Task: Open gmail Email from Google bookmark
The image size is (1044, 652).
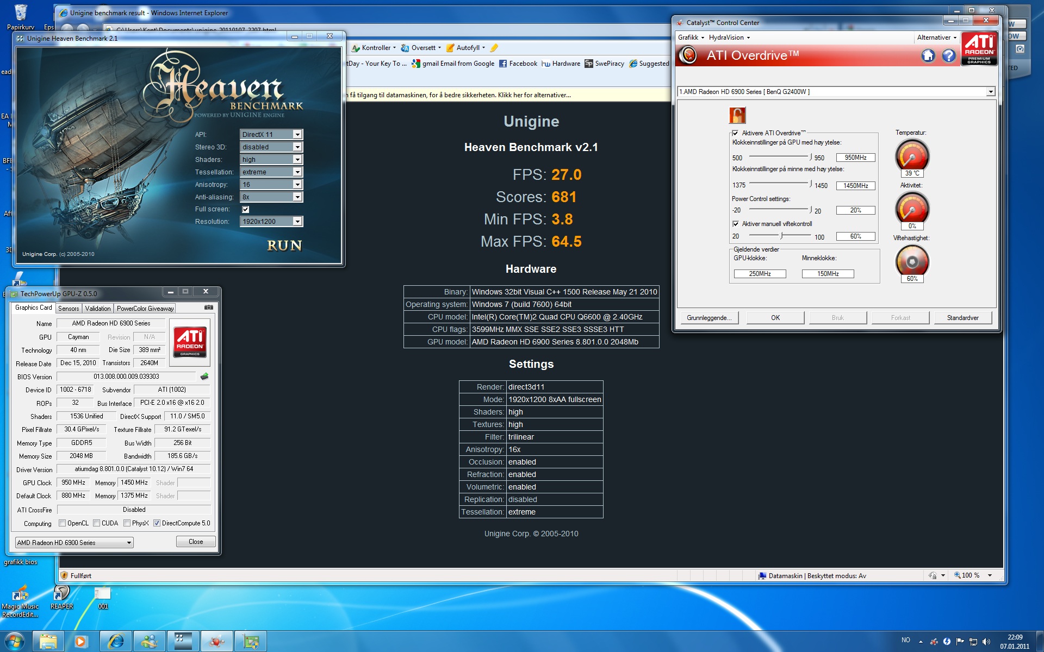Action: point(453,64)
